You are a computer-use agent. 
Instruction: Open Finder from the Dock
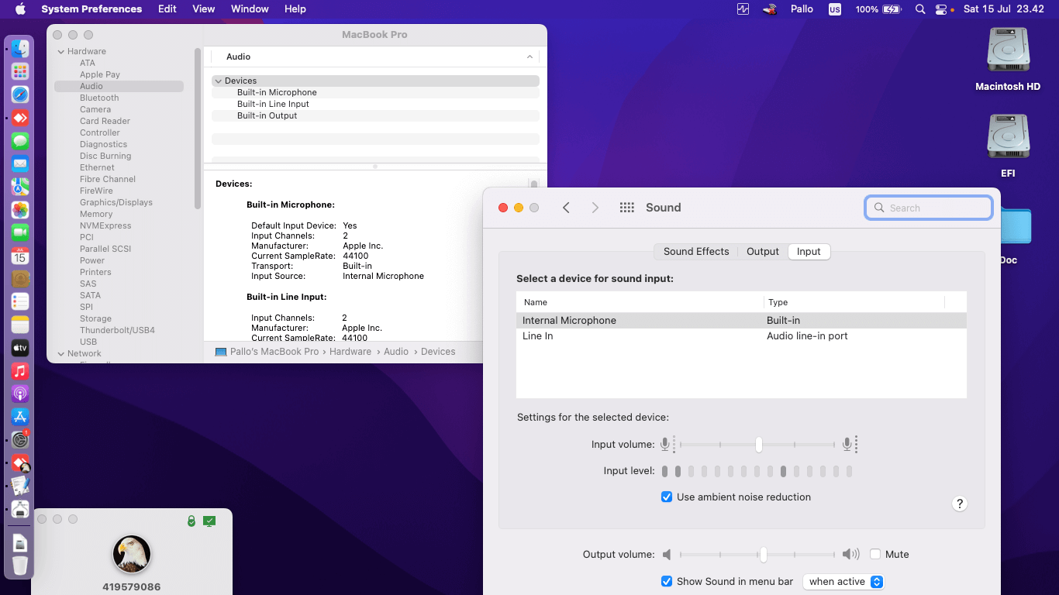20,49
